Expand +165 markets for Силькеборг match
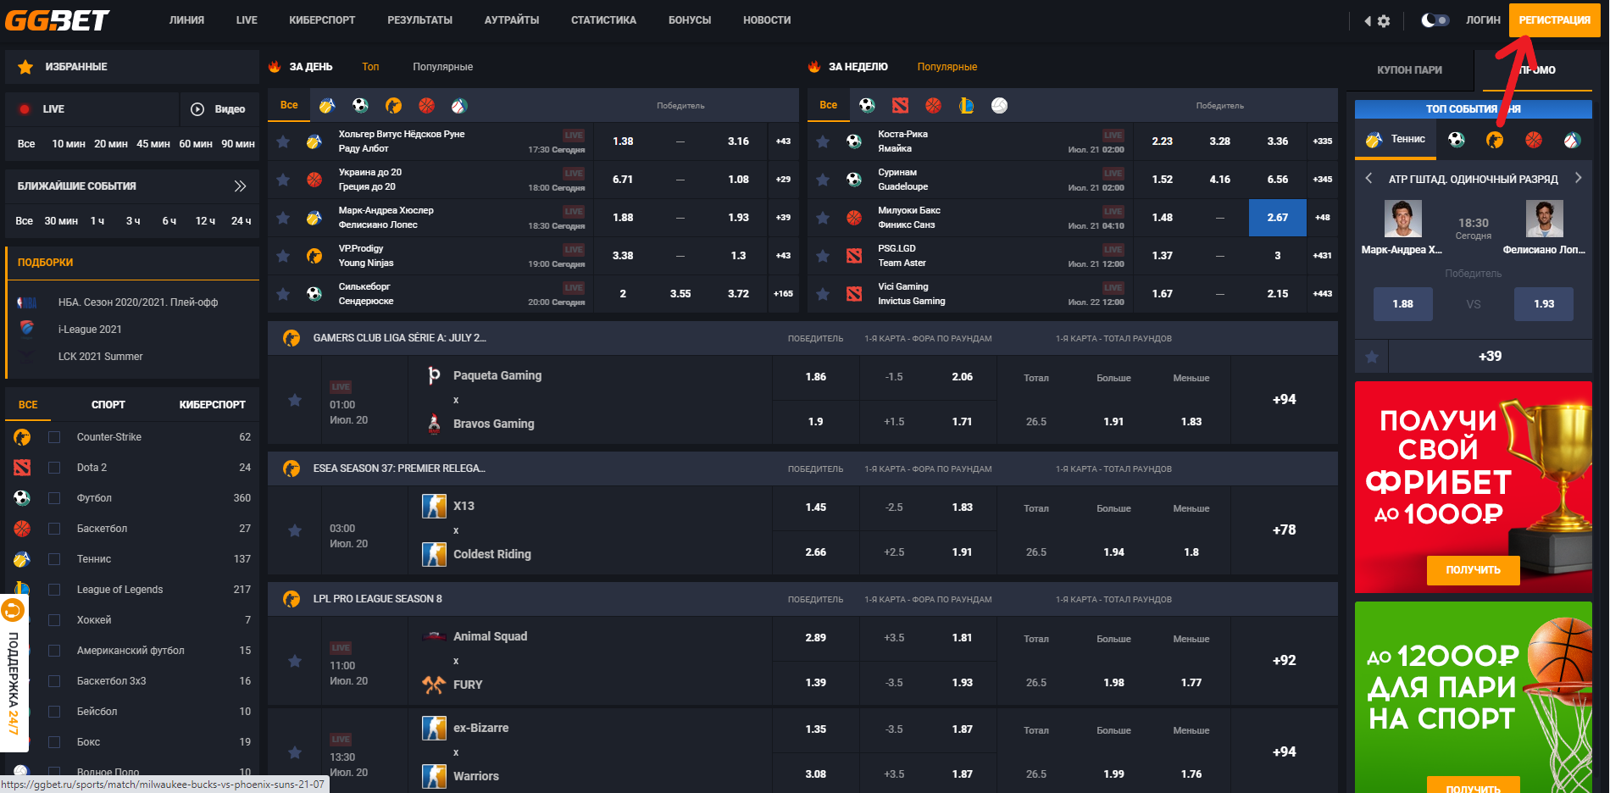Screen dimensions: 1610x793 point(783,294)
